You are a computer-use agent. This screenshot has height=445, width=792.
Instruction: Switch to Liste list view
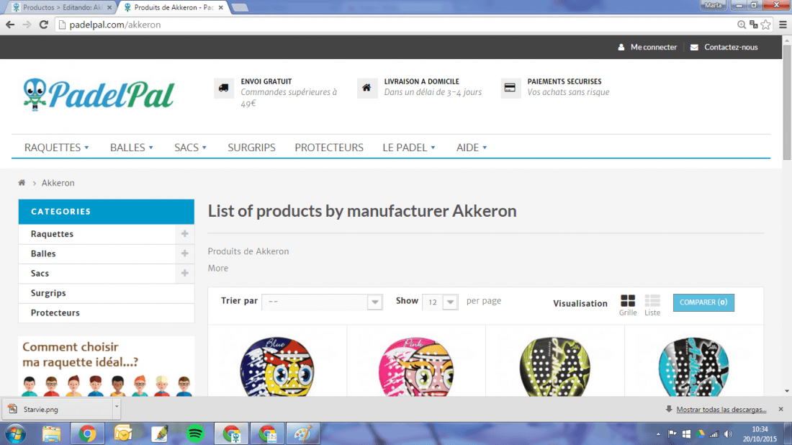(652, 305)
